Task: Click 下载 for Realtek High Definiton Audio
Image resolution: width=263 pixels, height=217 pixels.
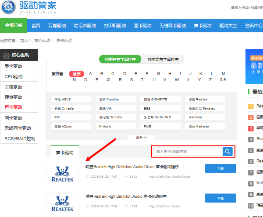Action: [220, 198]
